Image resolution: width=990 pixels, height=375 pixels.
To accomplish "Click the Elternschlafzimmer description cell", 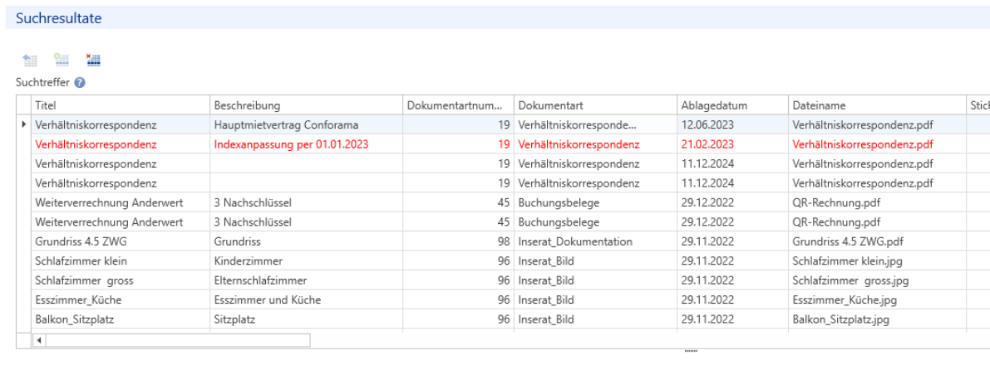I will (x=306, y=280).
